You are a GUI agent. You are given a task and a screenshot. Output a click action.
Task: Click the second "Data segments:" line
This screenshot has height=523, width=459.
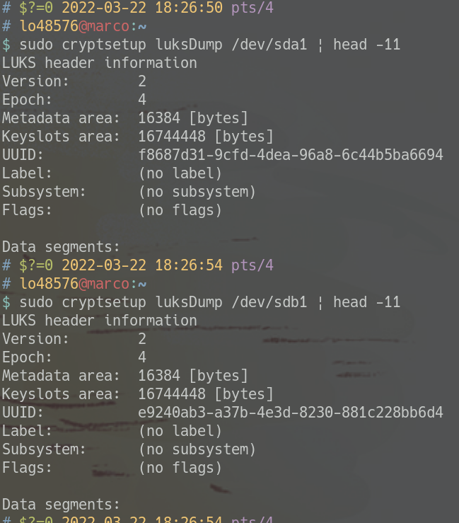pyautogui.click(x=61, y=505)
